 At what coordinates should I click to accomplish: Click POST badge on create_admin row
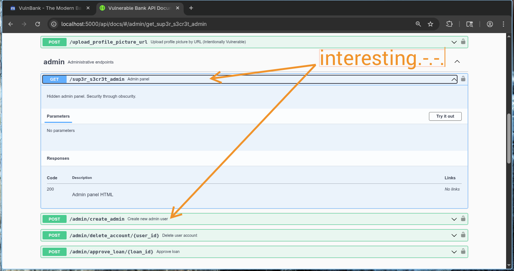click(55, 219)
